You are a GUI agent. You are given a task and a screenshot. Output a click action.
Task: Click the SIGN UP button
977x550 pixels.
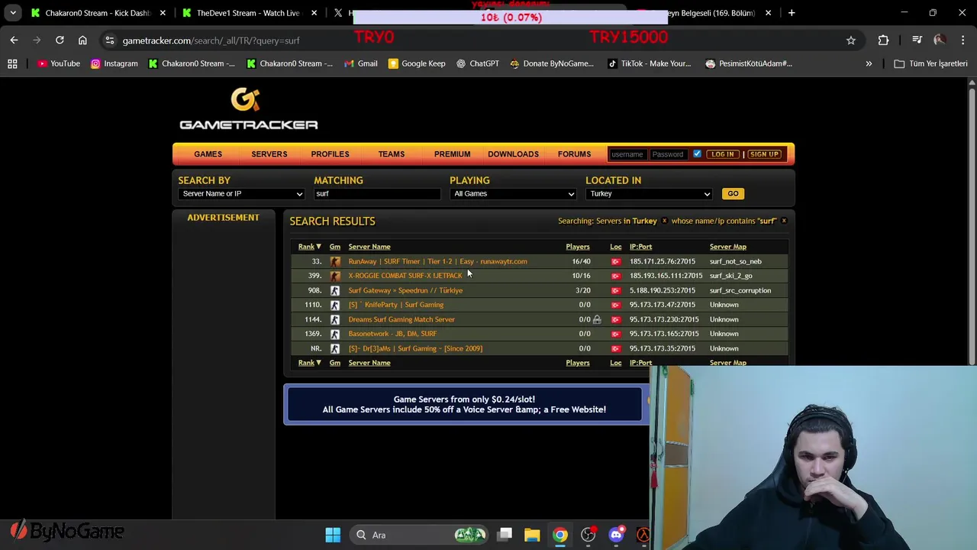click(x=764, y=154)
